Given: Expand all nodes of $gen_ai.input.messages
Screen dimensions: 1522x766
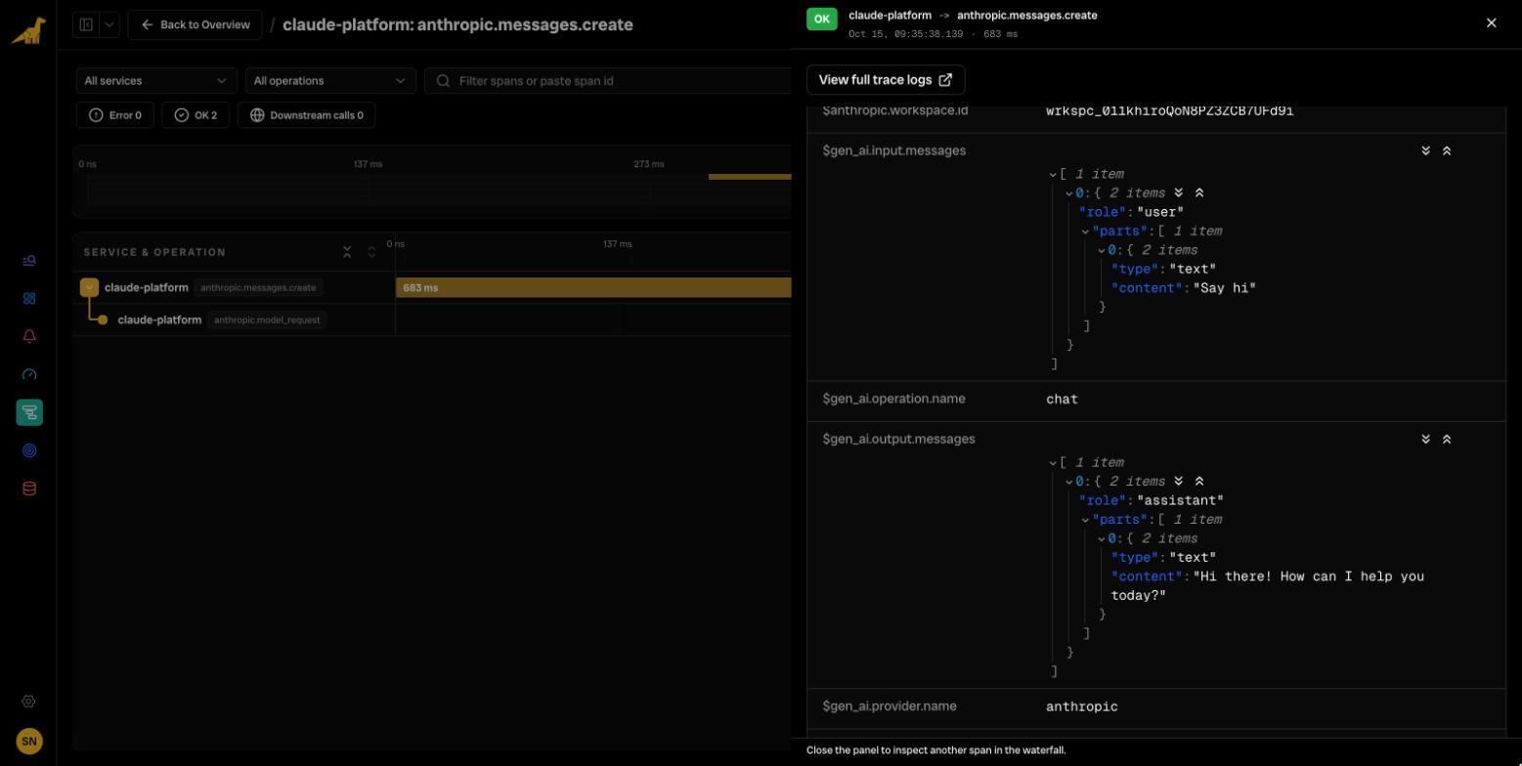Looking at the screenshot, I should click(1425, 150).
